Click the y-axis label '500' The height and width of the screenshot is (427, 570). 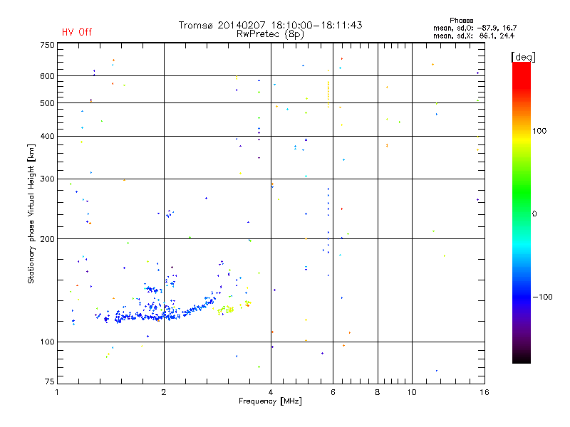47,103
